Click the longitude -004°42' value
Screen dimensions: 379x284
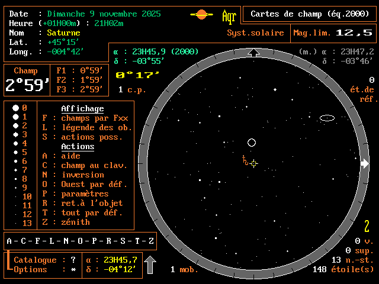66,51
